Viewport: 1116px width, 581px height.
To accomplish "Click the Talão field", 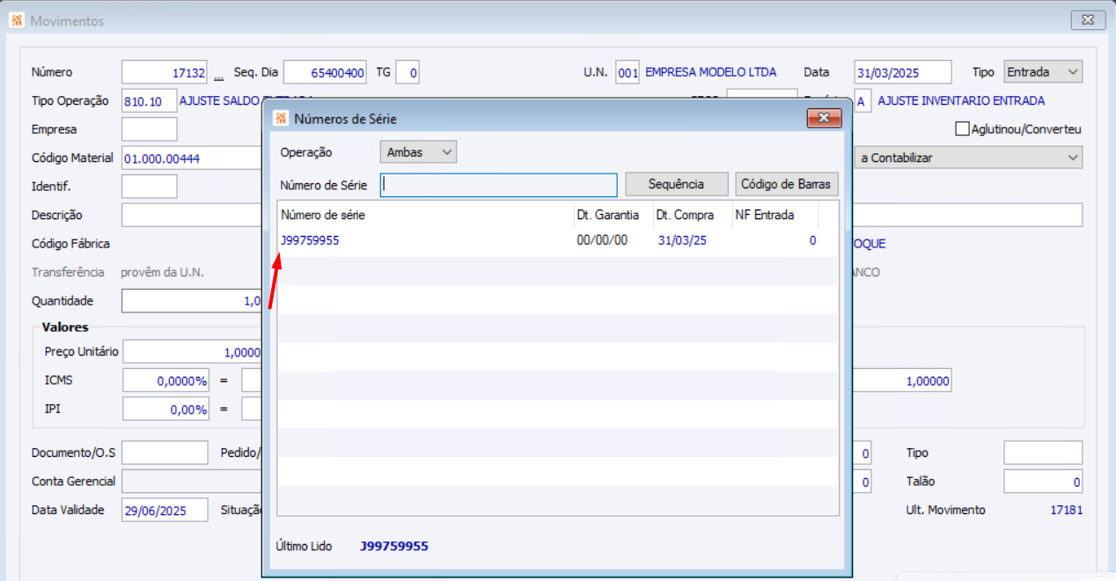I will click(1043, 482).
